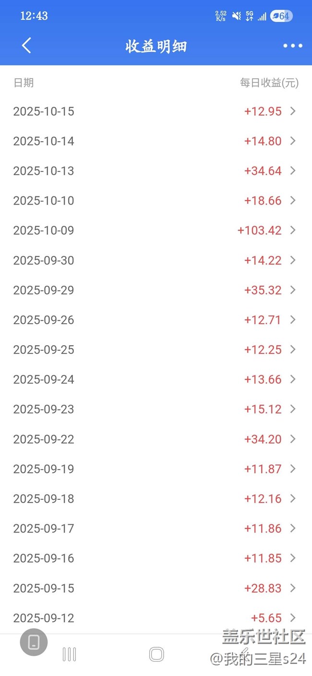Open the 2025-10-14 earnings row
The height and width of the screenshot is (676, 312).
click(x=44, y=141)
